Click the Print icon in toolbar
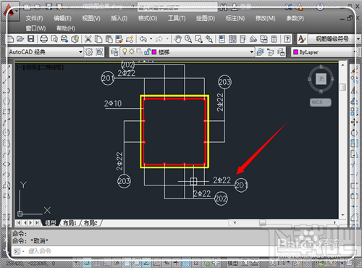The image size is (362, 268). [43, 39]
